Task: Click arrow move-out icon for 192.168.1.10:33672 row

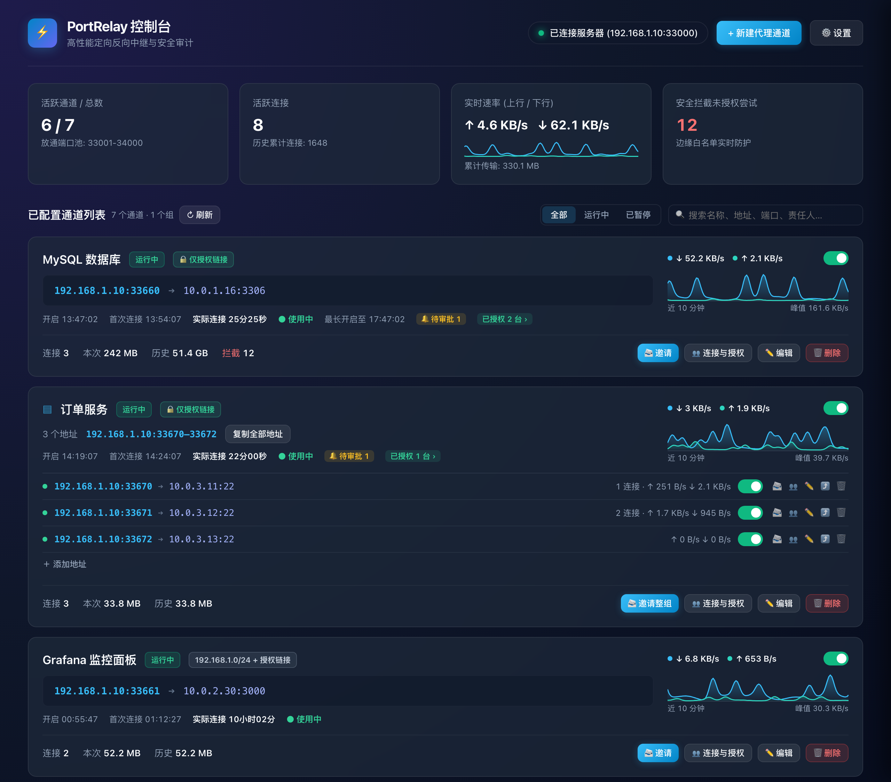Action: click(x=825, y=539)
